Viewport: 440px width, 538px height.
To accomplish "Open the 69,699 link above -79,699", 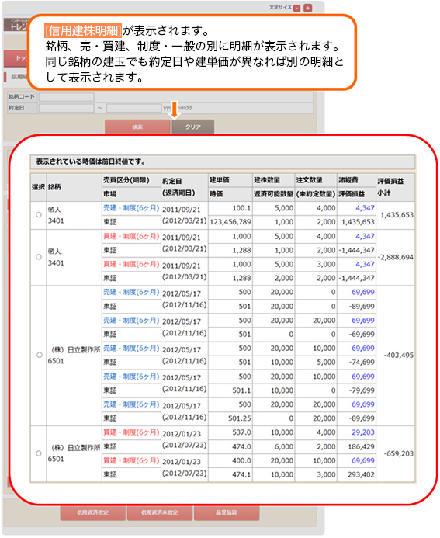I will [x=363, y=377].
